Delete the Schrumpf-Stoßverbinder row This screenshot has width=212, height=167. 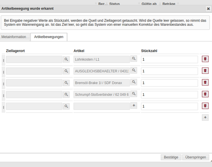205,94
